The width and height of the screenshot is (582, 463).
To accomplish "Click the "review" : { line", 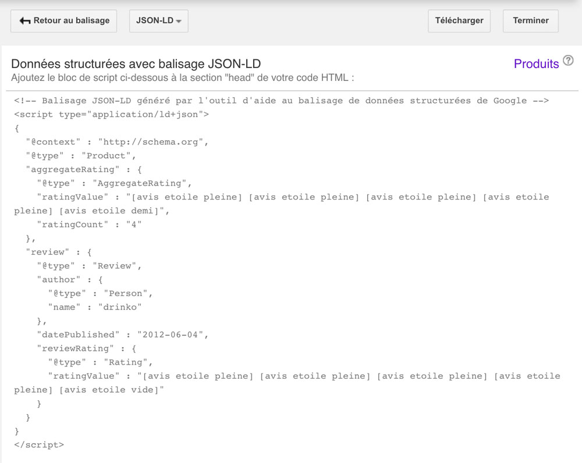I will [x=59, y=252].
